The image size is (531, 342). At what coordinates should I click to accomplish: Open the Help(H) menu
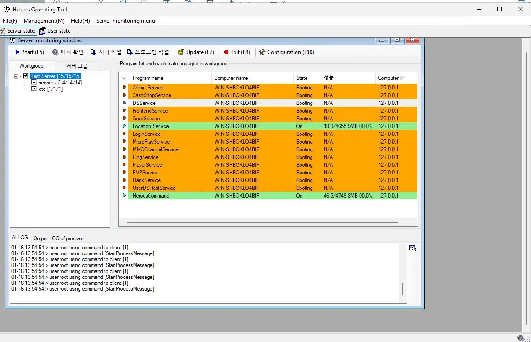[80, 20]
